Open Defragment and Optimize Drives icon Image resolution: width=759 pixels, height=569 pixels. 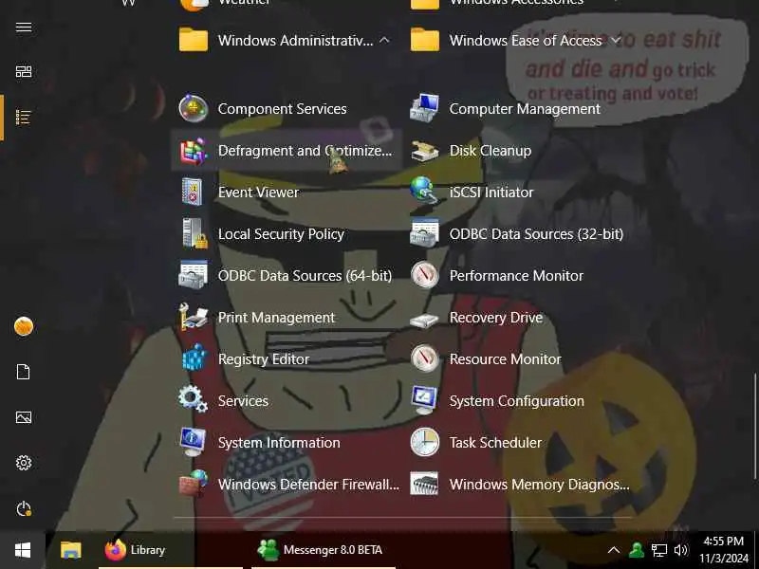point(194,151)
